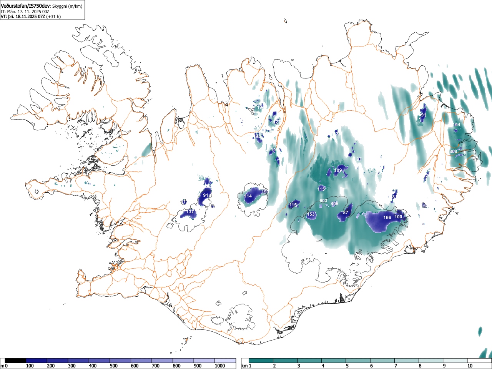Viewport: 492px width, 369px height.
Task: Click the 5 tick label in km legend
Action: pos(347,366)
